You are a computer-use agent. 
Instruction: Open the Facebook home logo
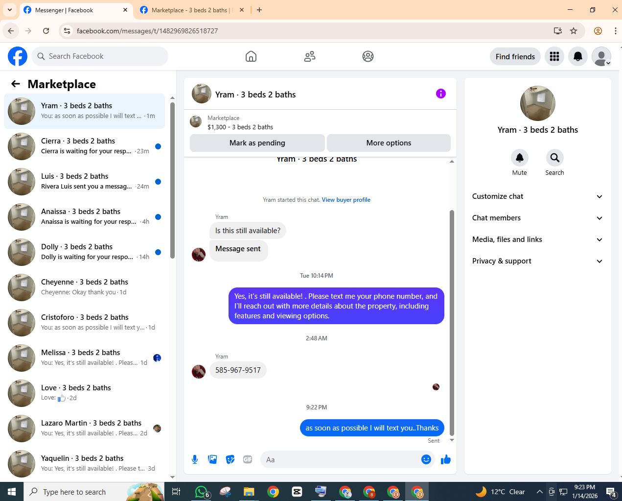click(18, 56)
